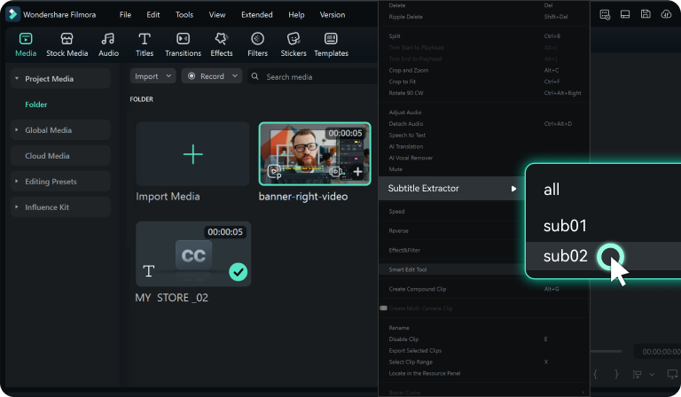Screen dimensions: 681x397
Task: Open the Version menu
Action: 333,14
